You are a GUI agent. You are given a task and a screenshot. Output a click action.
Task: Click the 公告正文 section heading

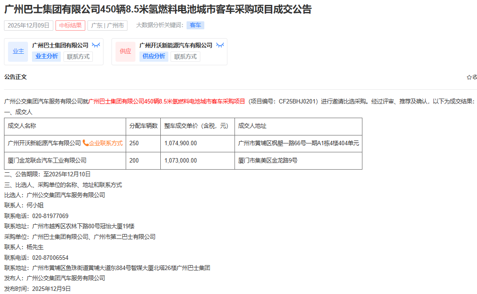[x=16, y=77]
